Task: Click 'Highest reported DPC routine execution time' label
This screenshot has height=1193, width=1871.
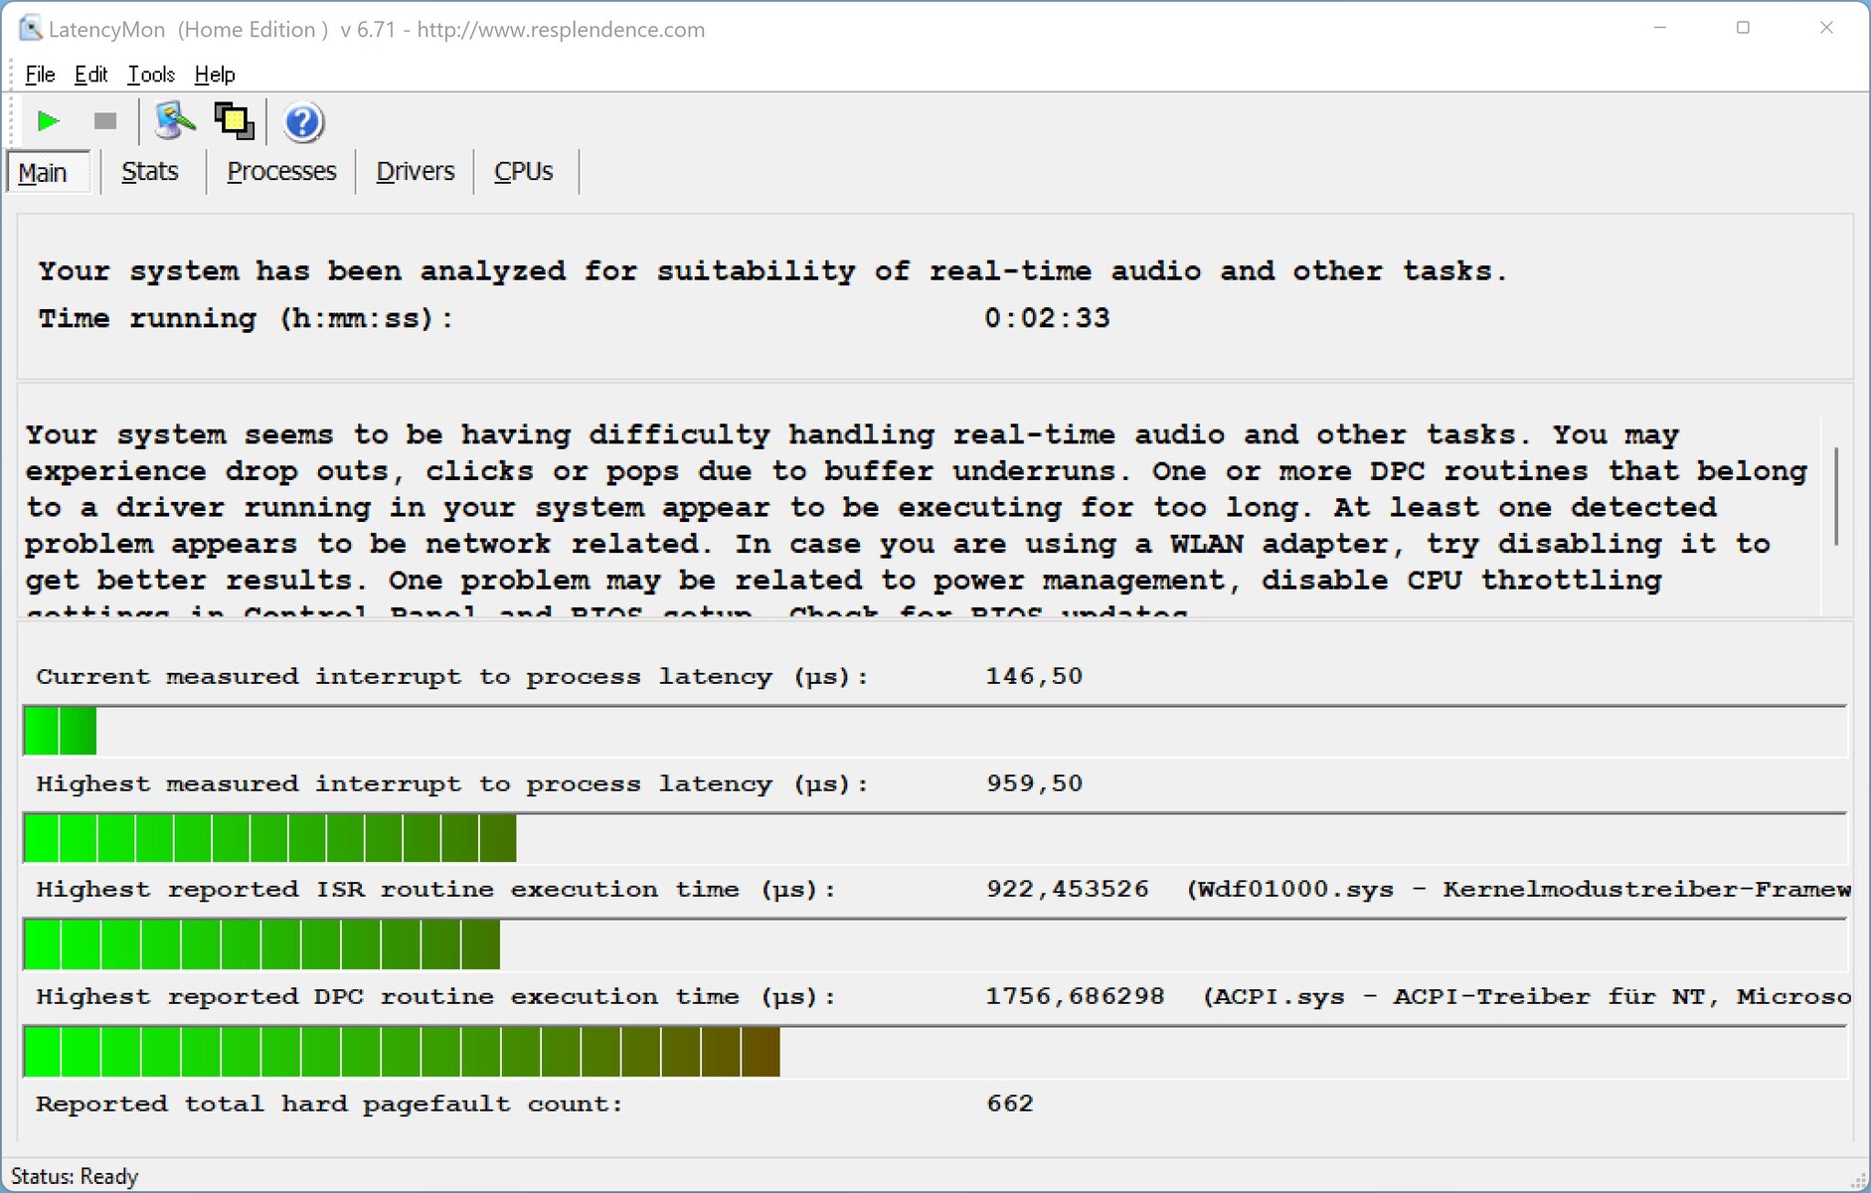Action: [435, 996]
